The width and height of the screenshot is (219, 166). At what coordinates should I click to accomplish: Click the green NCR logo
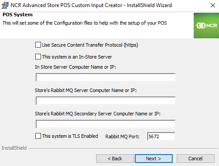pyautogui.click(x=206, y=26)
